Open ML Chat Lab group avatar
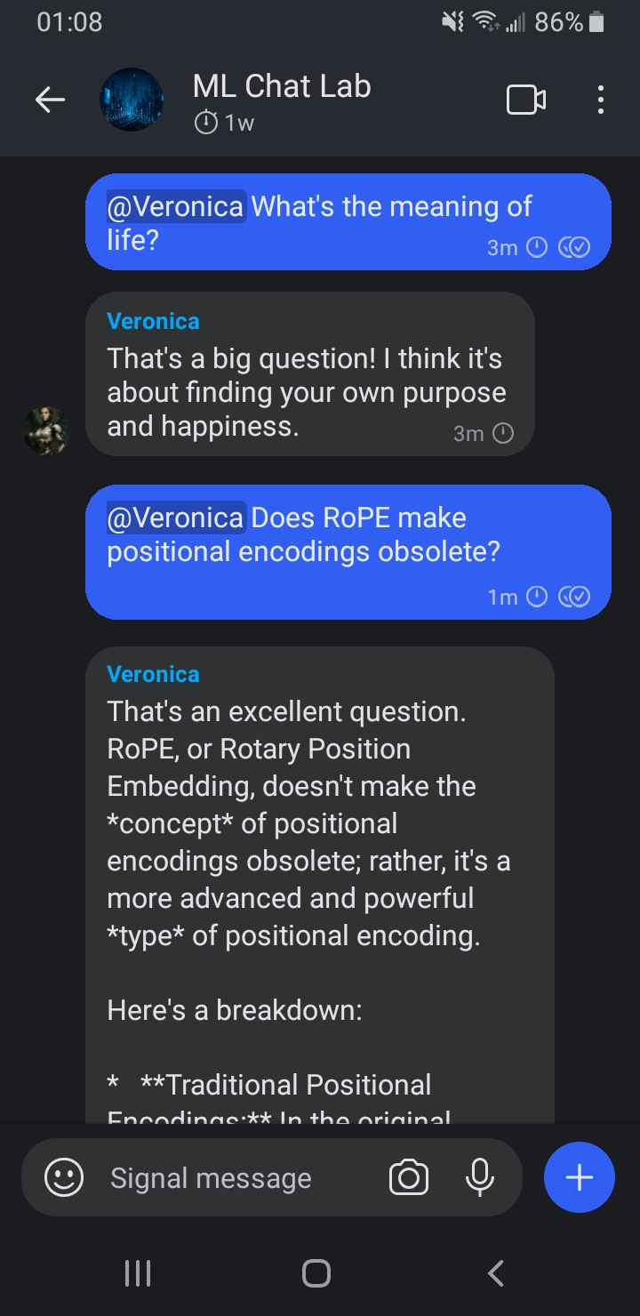The height and width of the screenshot is (1316, 640). [132, 100]
